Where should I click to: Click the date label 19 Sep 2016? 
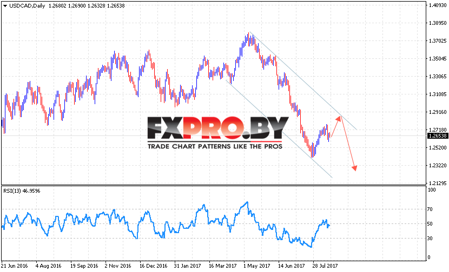coord(84,266)
